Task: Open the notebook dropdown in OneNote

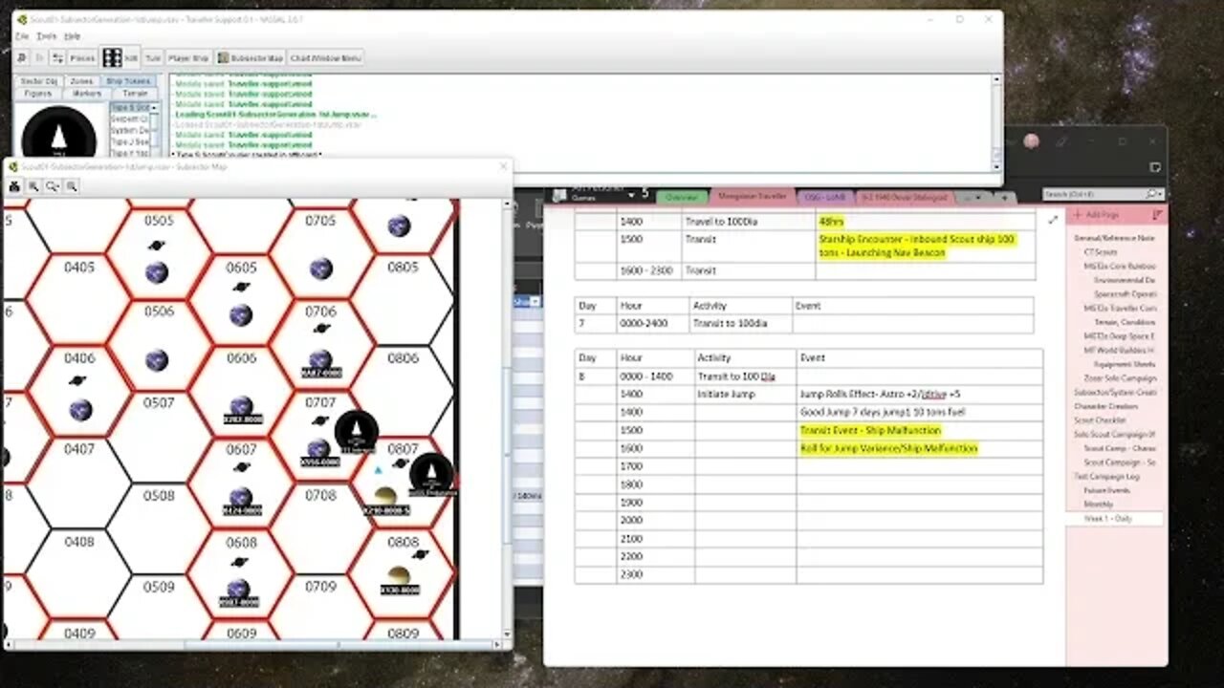Action: point(631,195)
